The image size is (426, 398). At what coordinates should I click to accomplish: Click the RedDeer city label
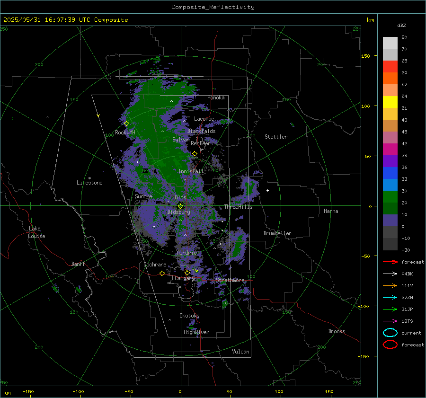tap(201, 143)
